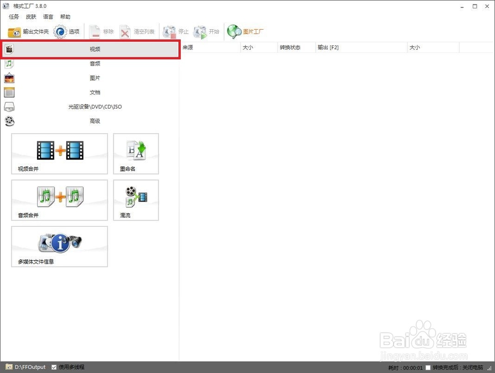Screen dimensions: 495x373
Task: Close the 格式工厂 window
Action: [x=487, y=6]
